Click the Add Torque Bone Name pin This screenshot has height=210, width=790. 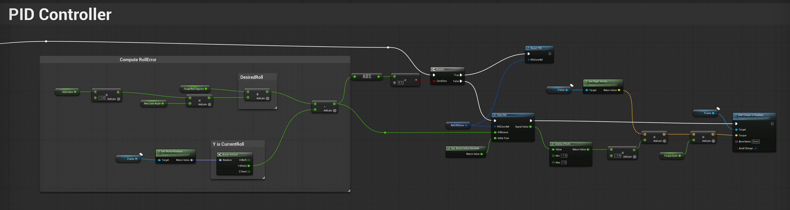[x=736, y=142]
